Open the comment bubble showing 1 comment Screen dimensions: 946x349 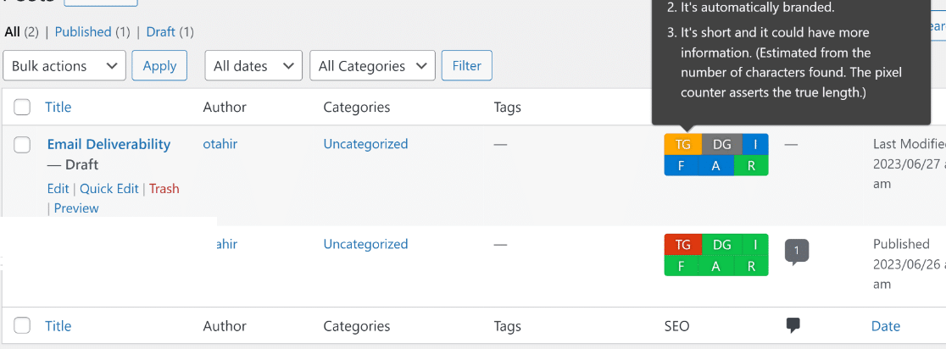point(796,252)
